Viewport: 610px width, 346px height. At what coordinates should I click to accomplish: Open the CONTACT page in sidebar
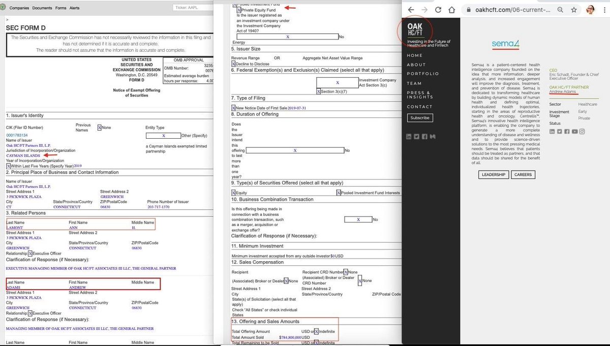tap(419, 107)
